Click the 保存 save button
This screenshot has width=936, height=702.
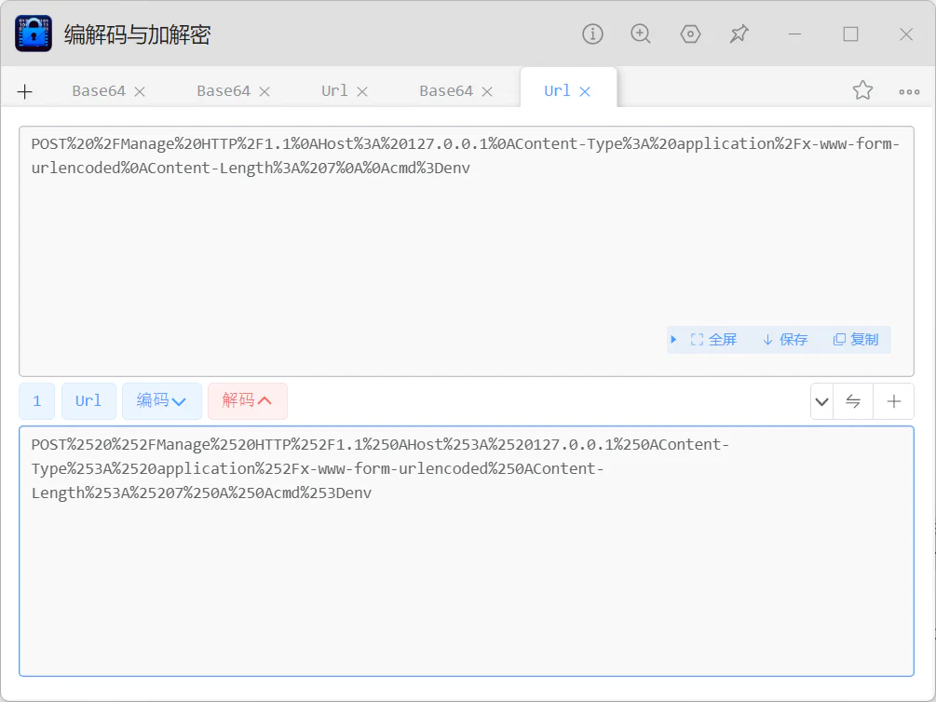pyautogui.click(x=785, y=340)
